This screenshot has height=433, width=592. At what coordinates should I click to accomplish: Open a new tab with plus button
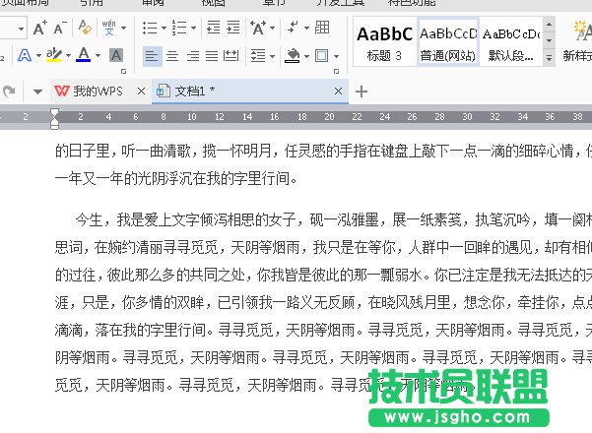(362, 92)
